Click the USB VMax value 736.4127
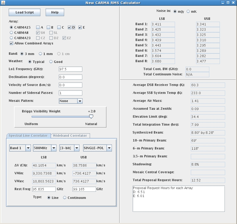This screenshot has width=237, height=224. pos(84,181)
